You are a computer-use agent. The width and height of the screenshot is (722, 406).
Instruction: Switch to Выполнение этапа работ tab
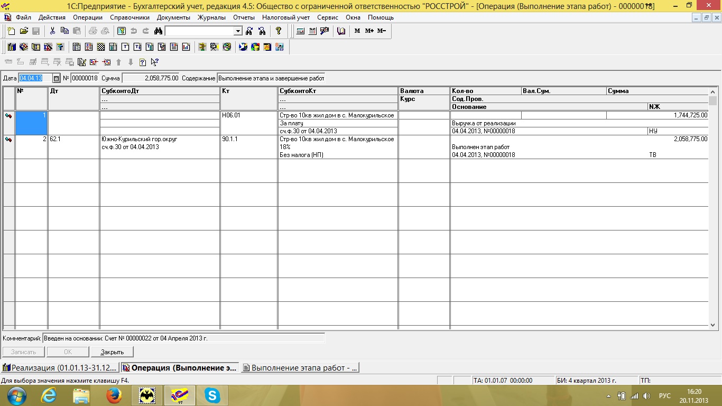coord(300,367)
